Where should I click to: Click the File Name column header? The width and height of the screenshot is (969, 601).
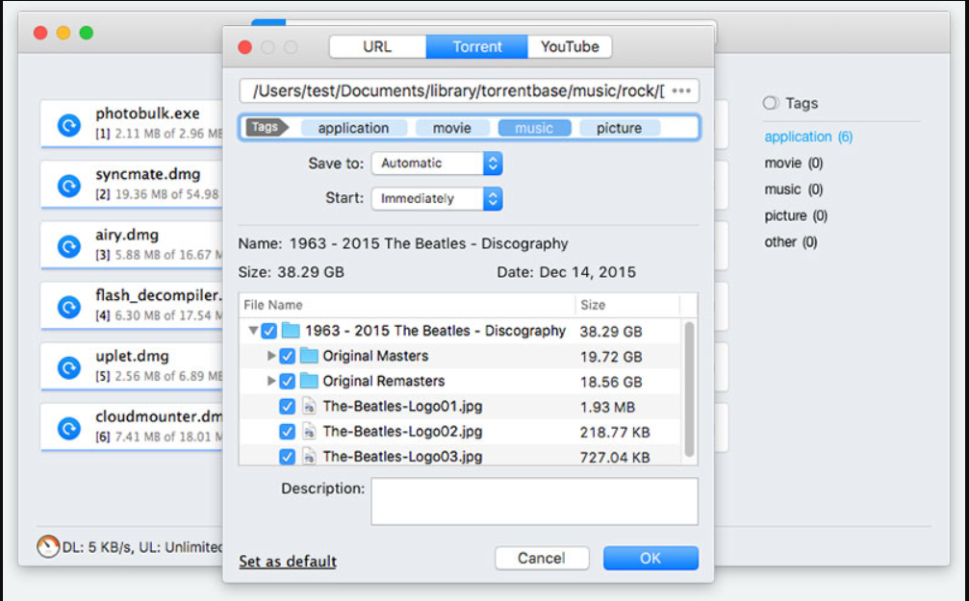coord(407,305)
